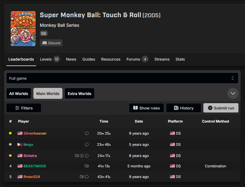The image size is (245, 187).
Task: Open the Silverbawxer player profile
Action: pyautogui.click(x=35, y=133)
